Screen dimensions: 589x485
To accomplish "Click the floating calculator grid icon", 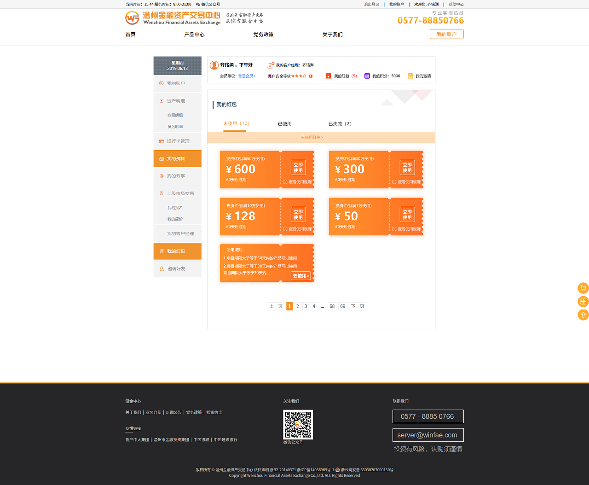I will 583,302.
